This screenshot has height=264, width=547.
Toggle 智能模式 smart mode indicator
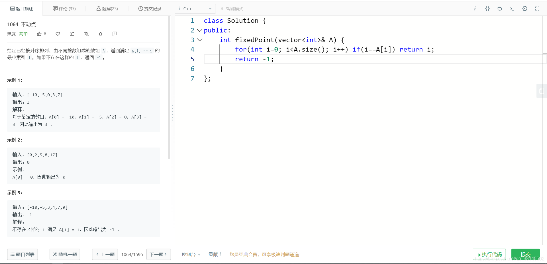232,9
